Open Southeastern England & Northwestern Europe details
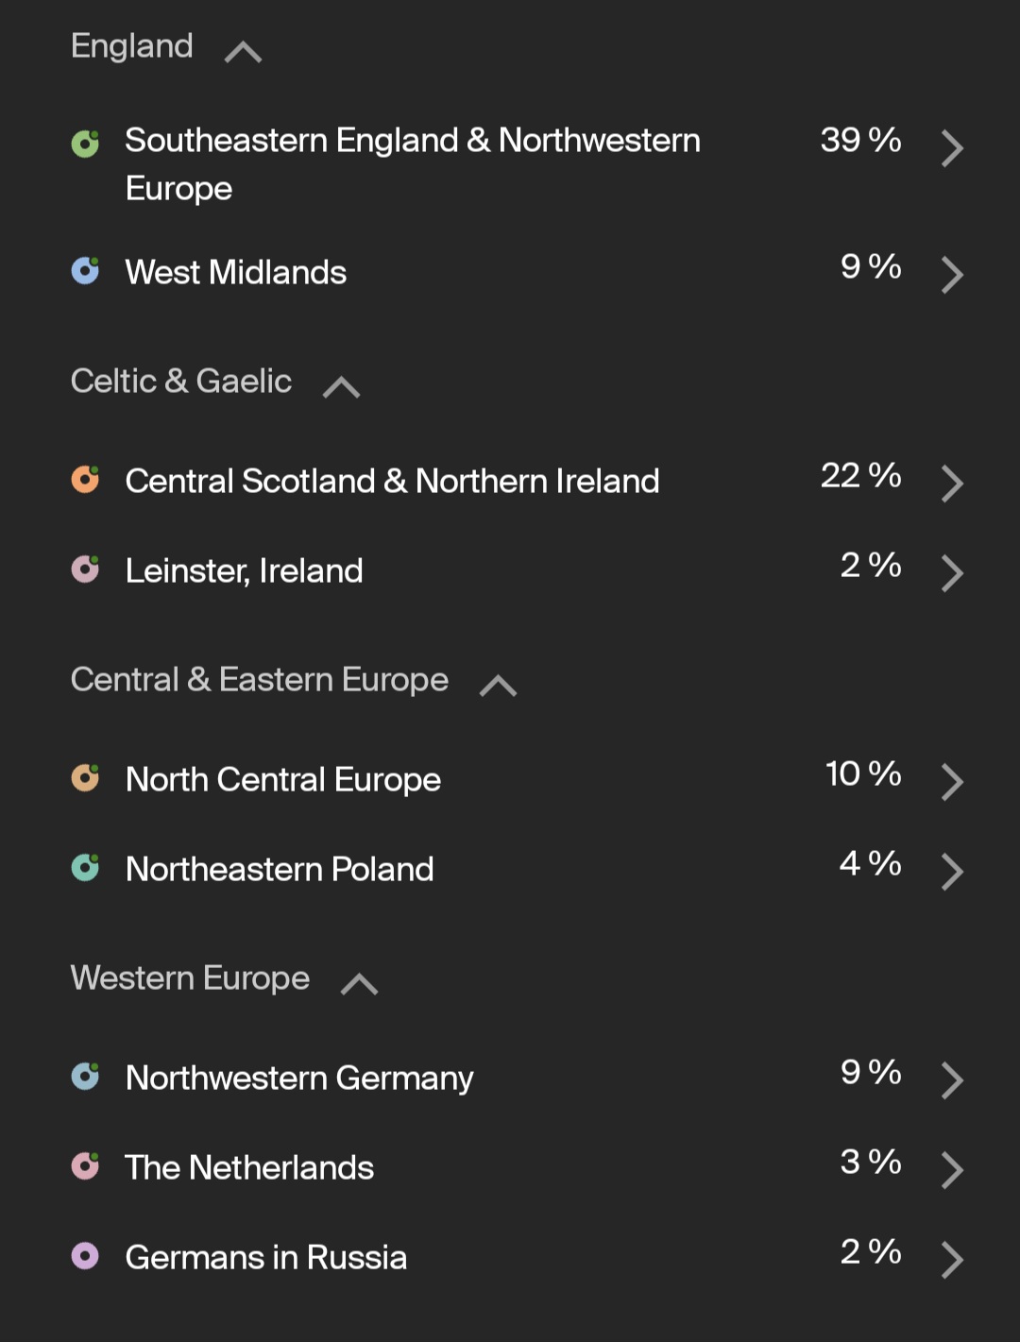Viewport: 1020px width, 1342px height. click(952, 148)
